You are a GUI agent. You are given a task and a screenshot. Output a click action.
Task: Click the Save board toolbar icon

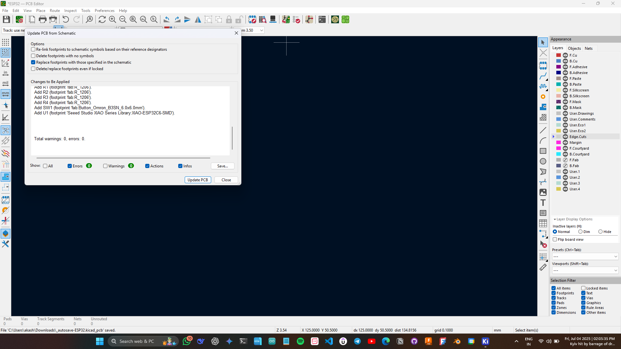click(x=6, y=20)
